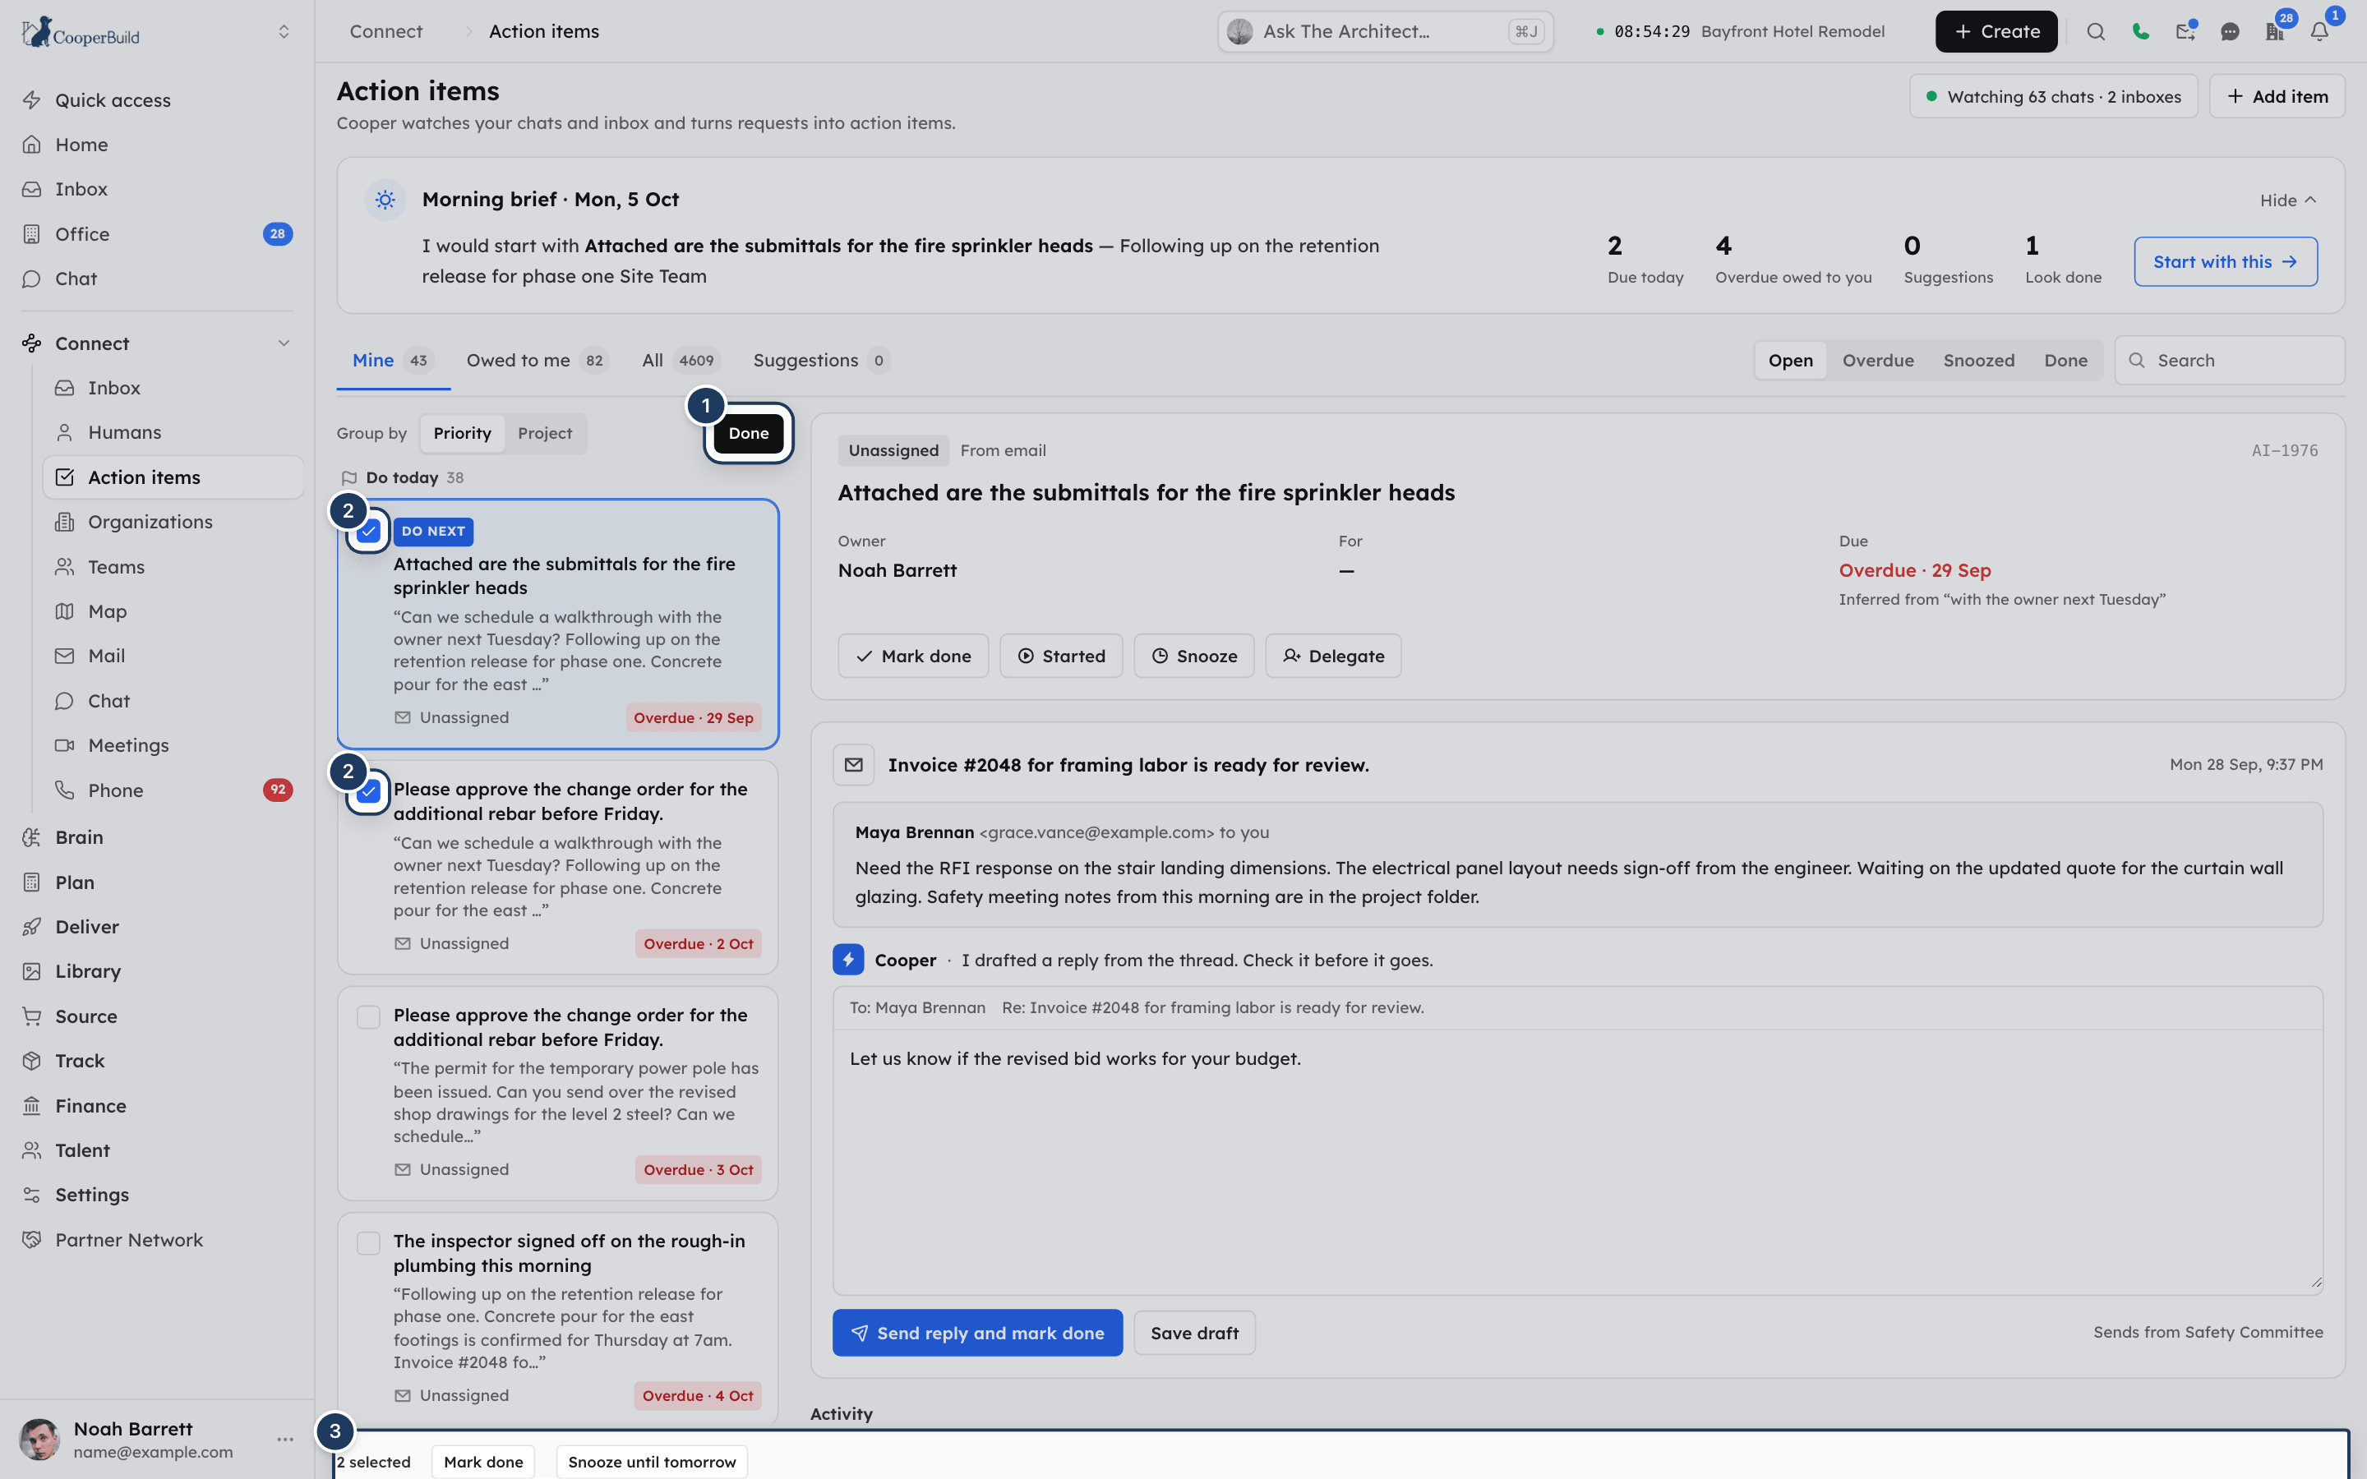This screenshot has width=2367, height=1479.
Task: Open Deliver section in sidebar
Action: (x=87, y=926)
